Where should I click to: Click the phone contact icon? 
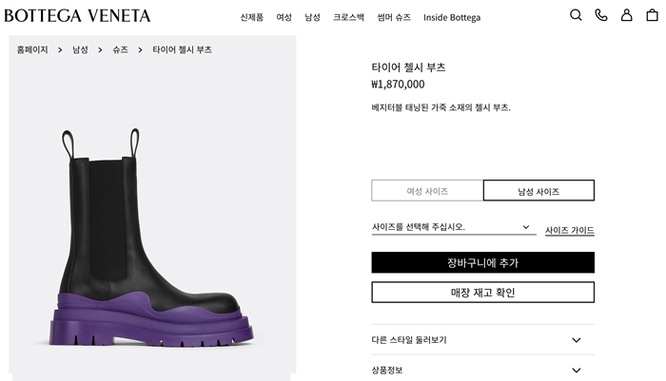[x=600, y=15]
